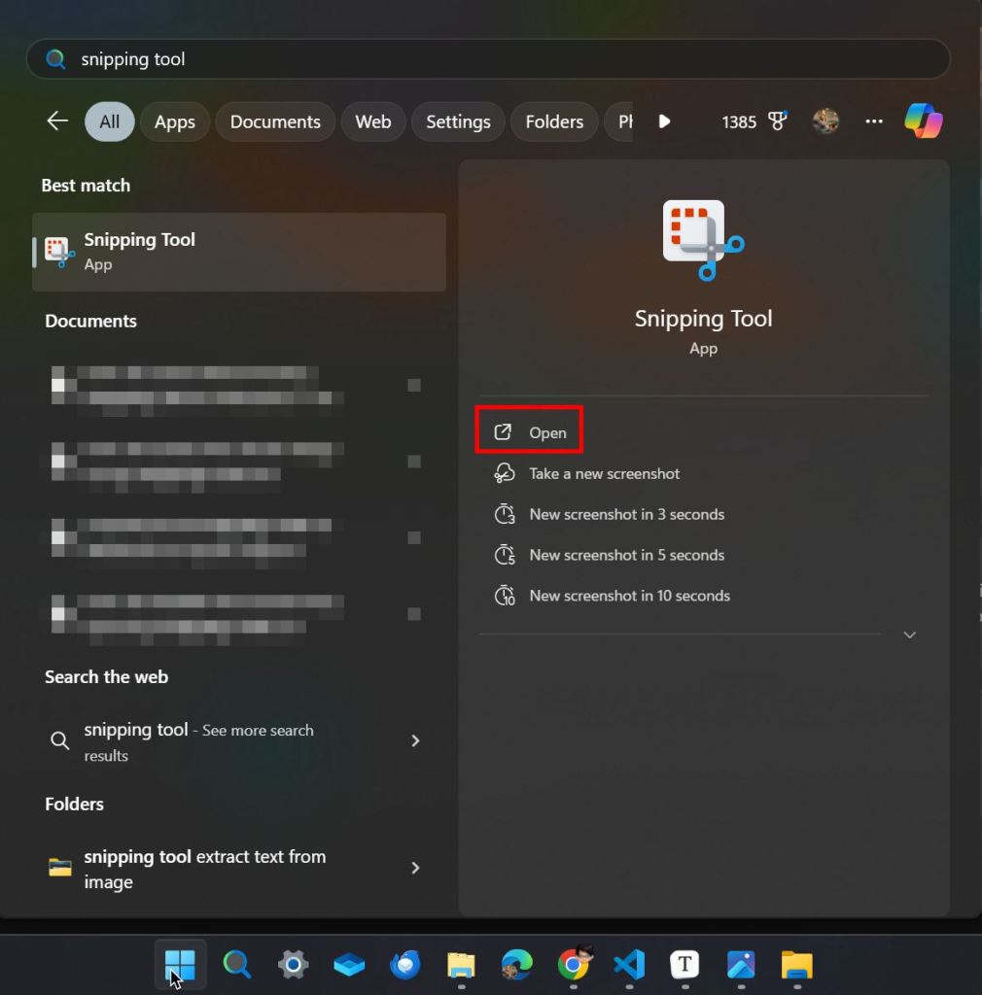
Task: Launch Copilot from the colorful icon
Action: pos(924,120)
